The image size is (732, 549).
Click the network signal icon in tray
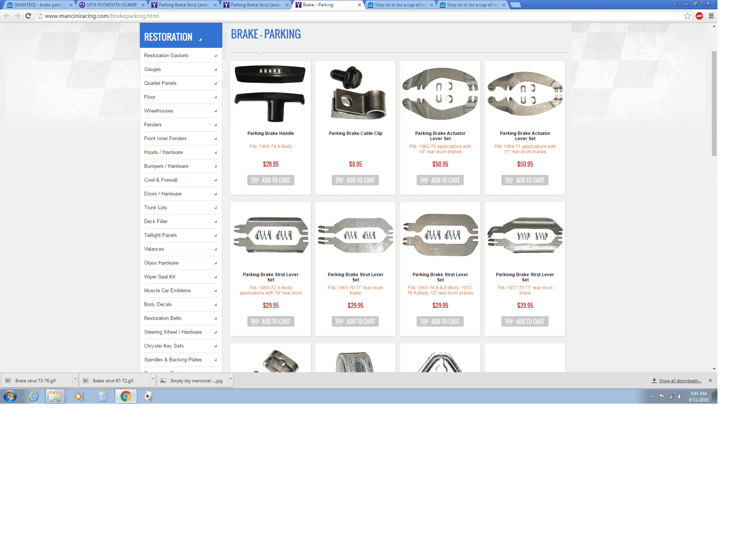(670, 396)
